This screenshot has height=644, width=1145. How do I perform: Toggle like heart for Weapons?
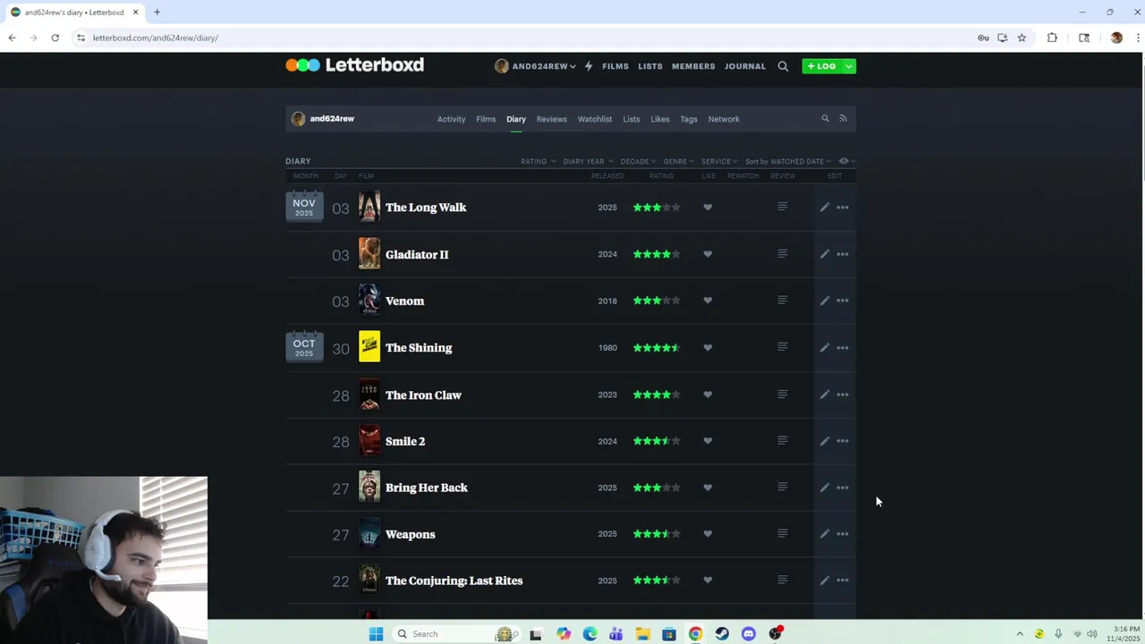click(x=708, y=534)
